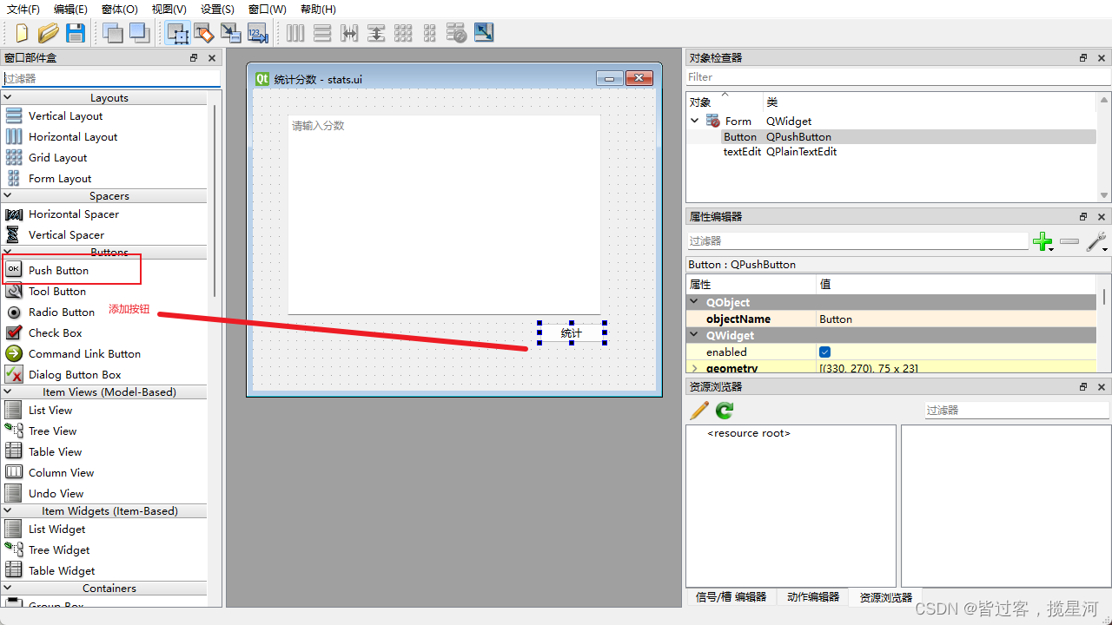
Task: Click the object inspector Filter field
Action: (898, 77)
